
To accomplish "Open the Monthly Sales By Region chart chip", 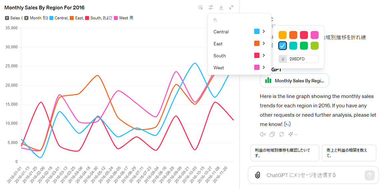I will coord(294,81).
